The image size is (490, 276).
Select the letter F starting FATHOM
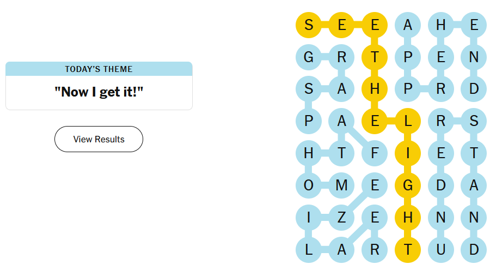click(375, 153)
